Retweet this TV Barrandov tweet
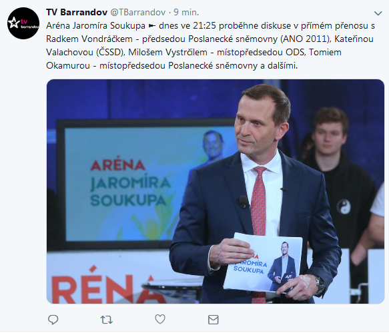The width and height of the screenshot is (389, 333). click(x=107, y=320)
